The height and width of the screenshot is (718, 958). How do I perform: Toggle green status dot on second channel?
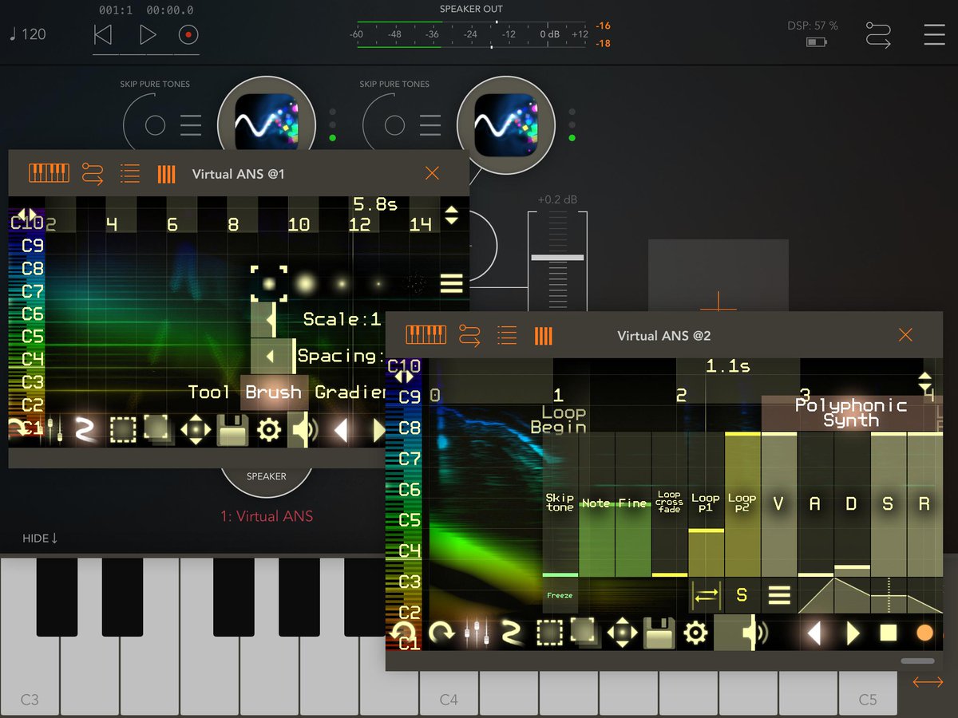(572, 138)
